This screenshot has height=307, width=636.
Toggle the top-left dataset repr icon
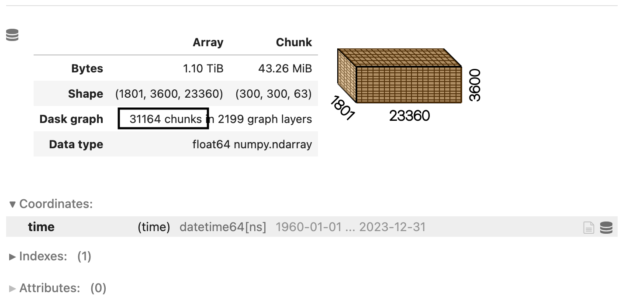tap(12, 34)
